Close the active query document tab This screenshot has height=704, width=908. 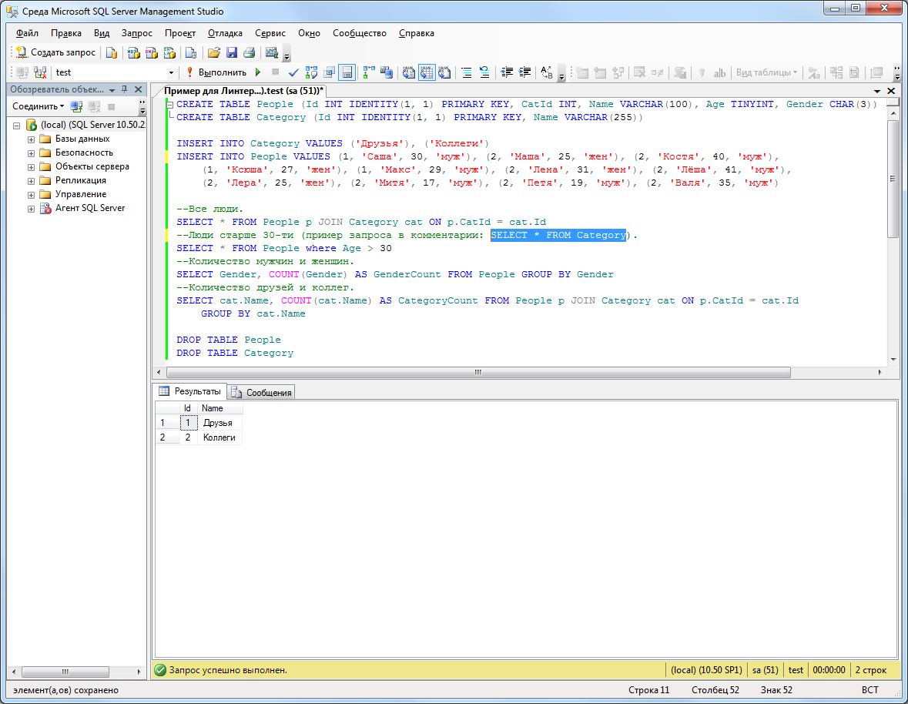891,91
